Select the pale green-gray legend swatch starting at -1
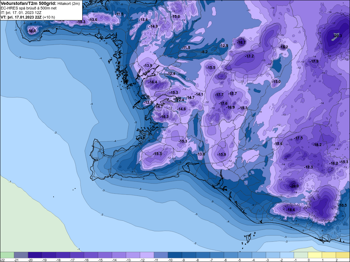The width and height of the screenshot is (350, 262). [x=301, y=255]
